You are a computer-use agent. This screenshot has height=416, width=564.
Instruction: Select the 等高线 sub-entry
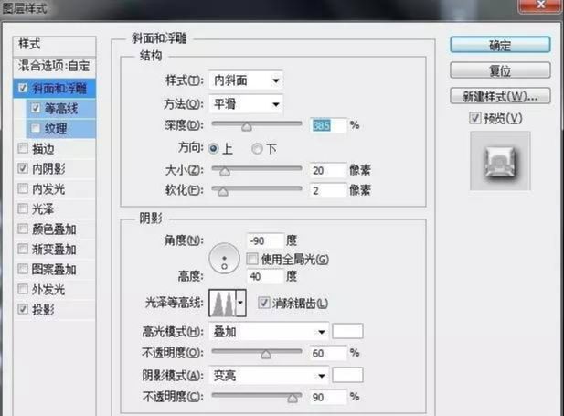pos(61,108)
